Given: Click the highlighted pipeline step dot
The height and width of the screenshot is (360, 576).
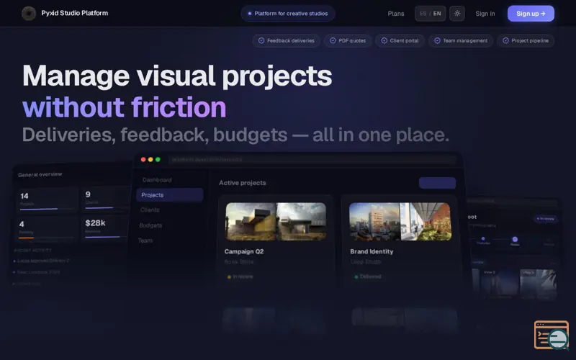Looking at the screenshot, I should click(x=515, y=239).
